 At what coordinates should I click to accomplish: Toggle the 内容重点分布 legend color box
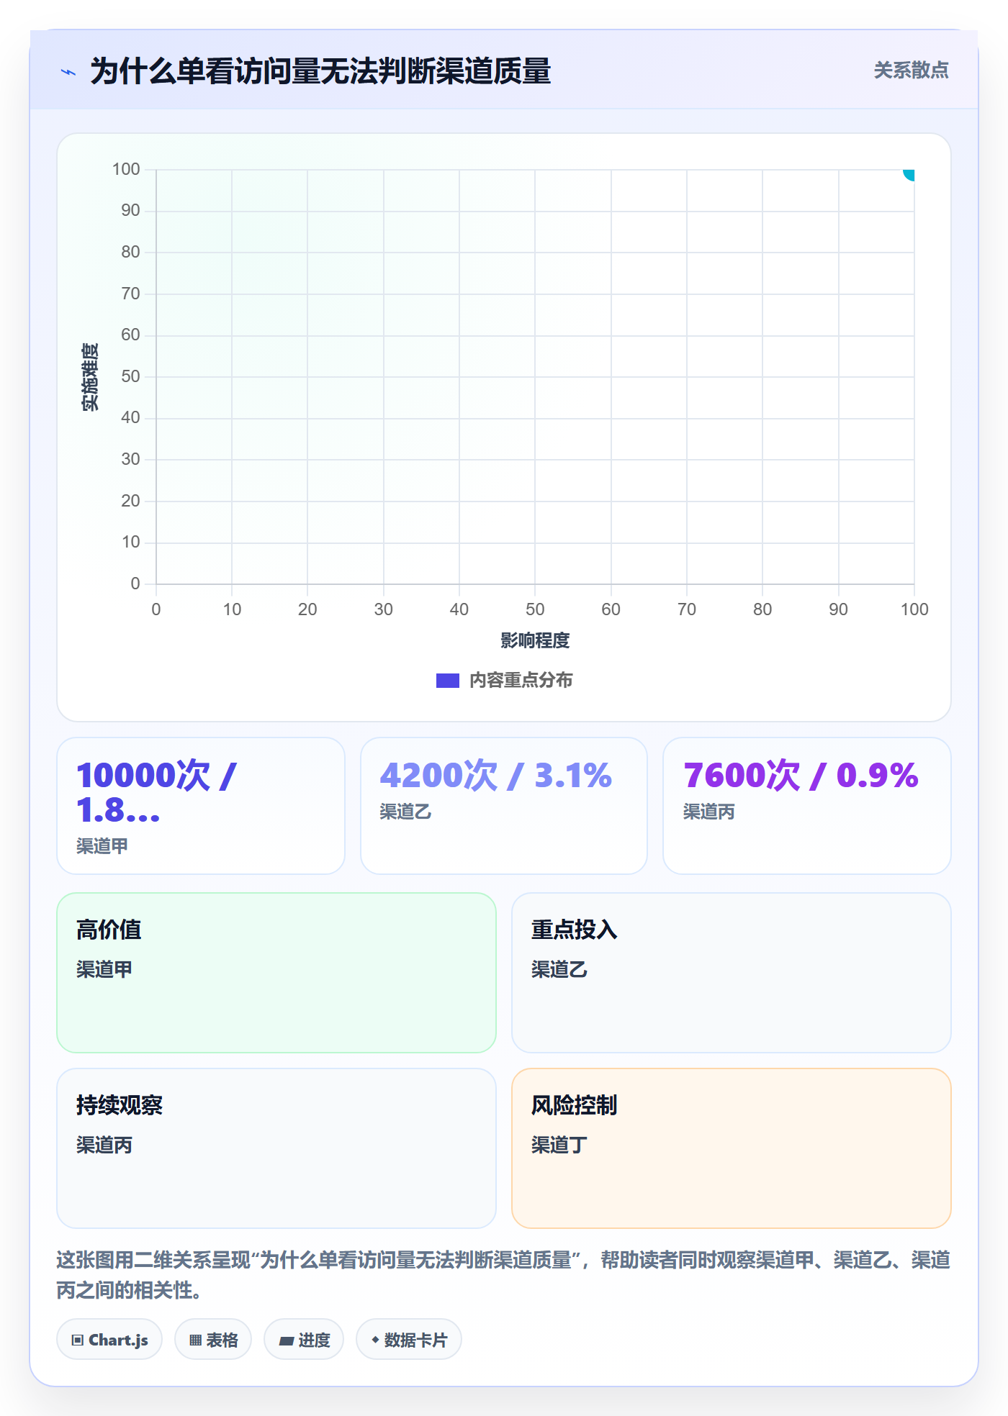(x=448, y=681)
